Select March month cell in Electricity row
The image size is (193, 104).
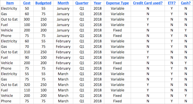[63, 74]
